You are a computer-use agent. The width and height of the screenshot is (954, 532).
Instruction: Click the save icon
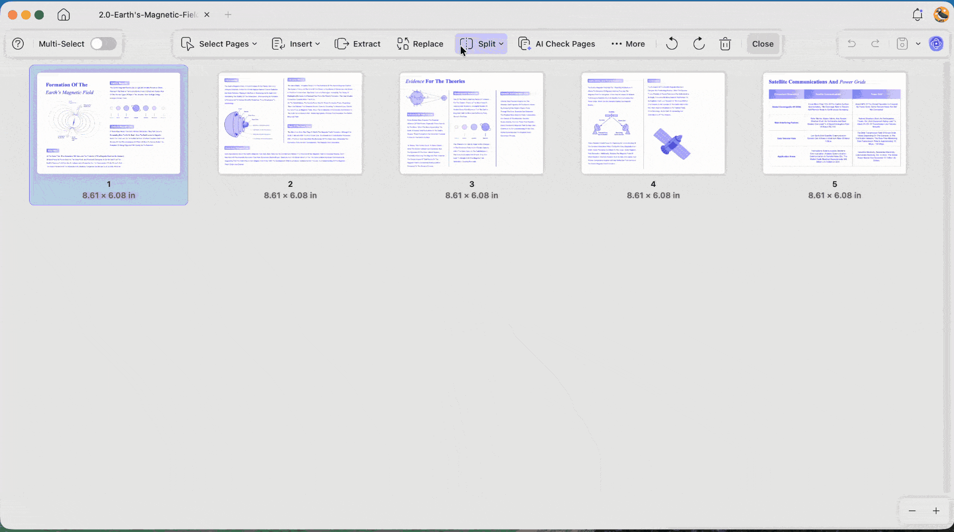pyautogui.click(x=902, y=44)
